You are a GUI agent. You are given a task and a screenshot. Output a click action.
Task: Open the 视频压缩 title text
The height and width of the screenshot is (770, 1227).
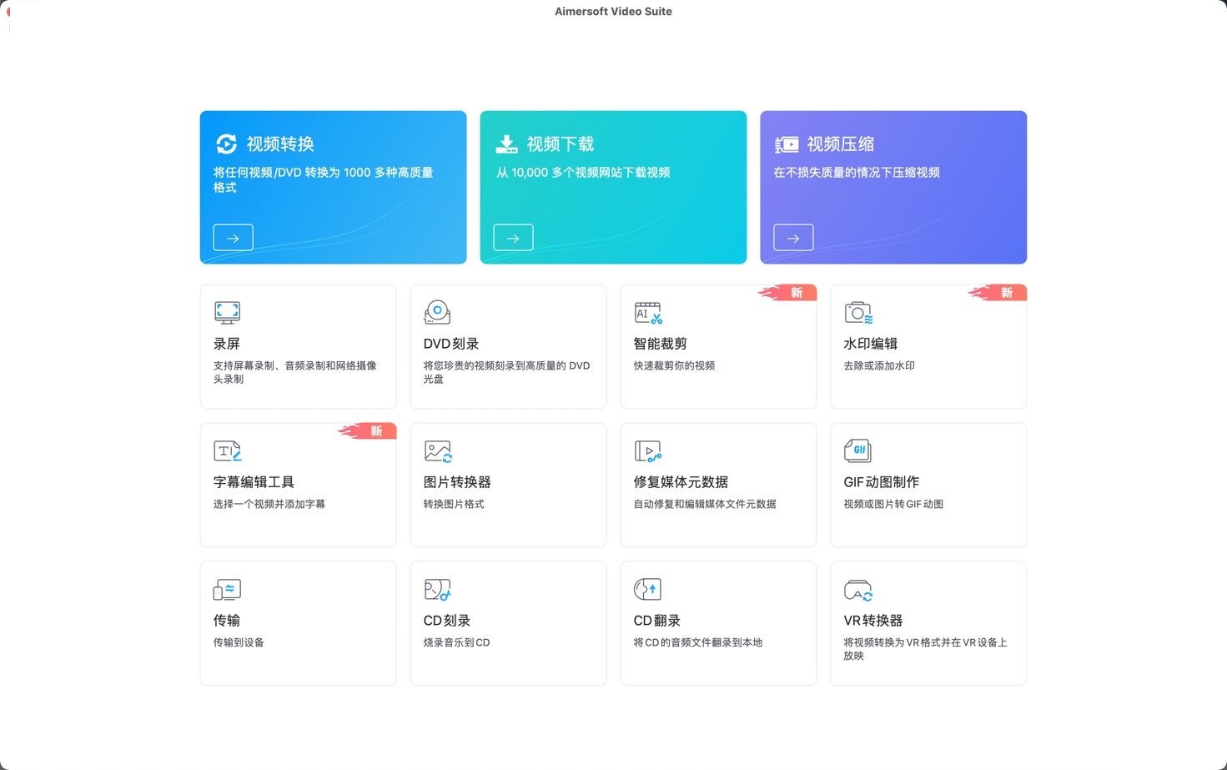[841, 144]
